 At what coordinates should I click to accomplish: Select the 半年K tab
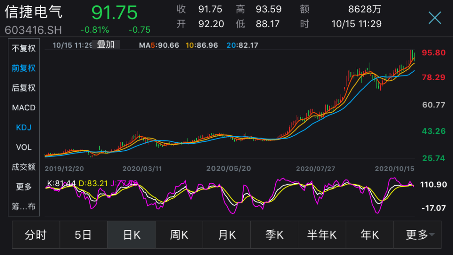(x=322, y=235)
